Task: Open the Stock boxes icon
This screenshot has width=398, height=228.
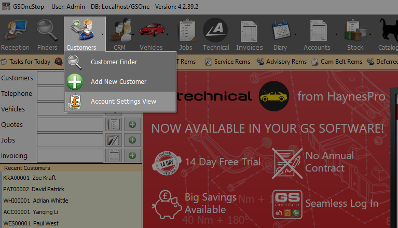Action: pyautogui.click(x=355, y=34)
